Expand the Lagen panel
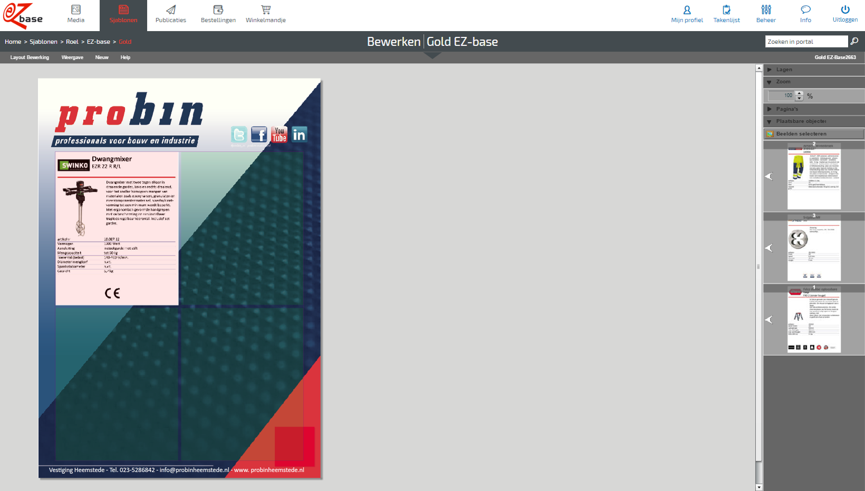Viewport: 865px width, 491px height. [x=814, y=70]
